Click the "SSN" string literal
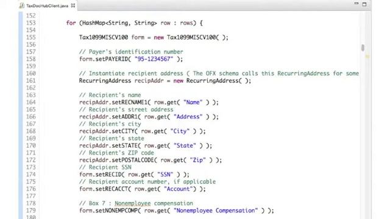The image size is (390, 219). (x=165, y=175)
